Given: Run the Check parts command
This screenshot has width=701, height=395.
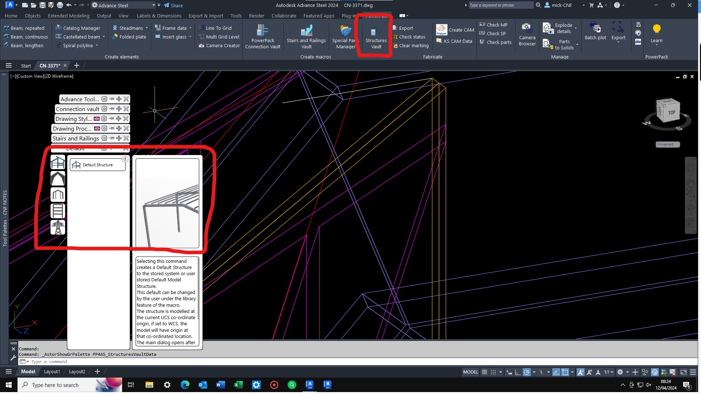Looking at the screenshot, I should (x=496, y=42).
